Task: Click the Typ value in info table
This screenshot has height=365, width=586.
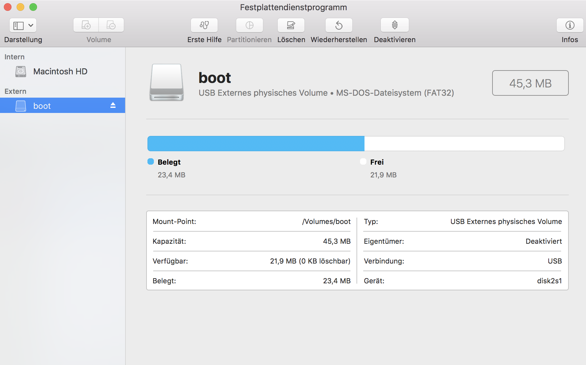Action: [x=506, y=221]
